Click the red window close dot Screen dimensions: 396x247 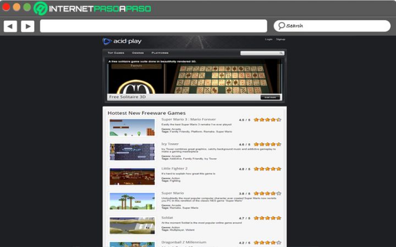pyautogui.click(x=6, y=7)
